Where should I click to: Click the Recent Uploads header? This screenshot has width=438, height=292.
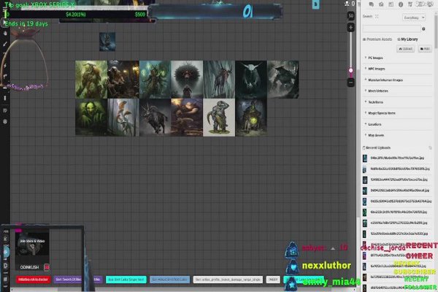point(378,147)
